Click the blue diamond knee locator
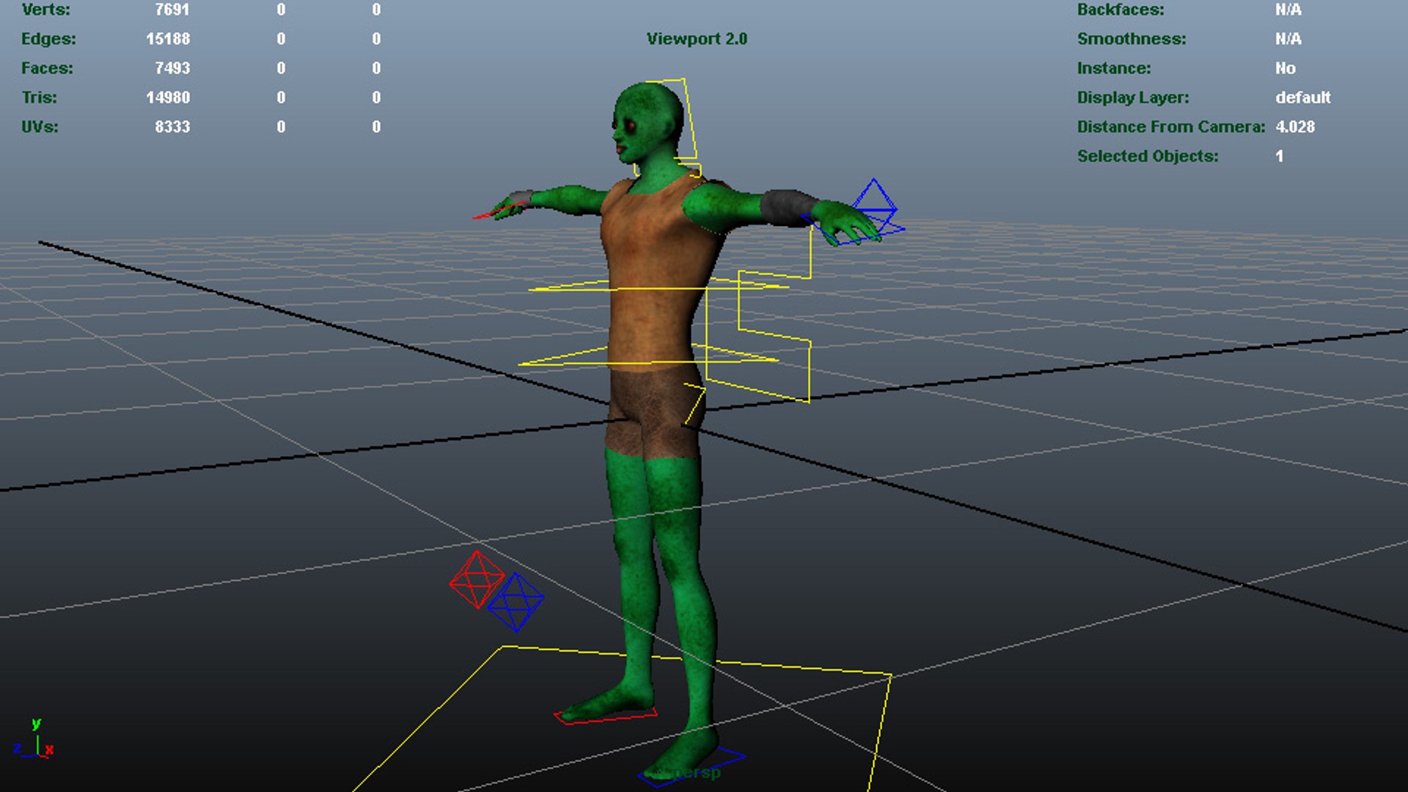 point(516,602)
